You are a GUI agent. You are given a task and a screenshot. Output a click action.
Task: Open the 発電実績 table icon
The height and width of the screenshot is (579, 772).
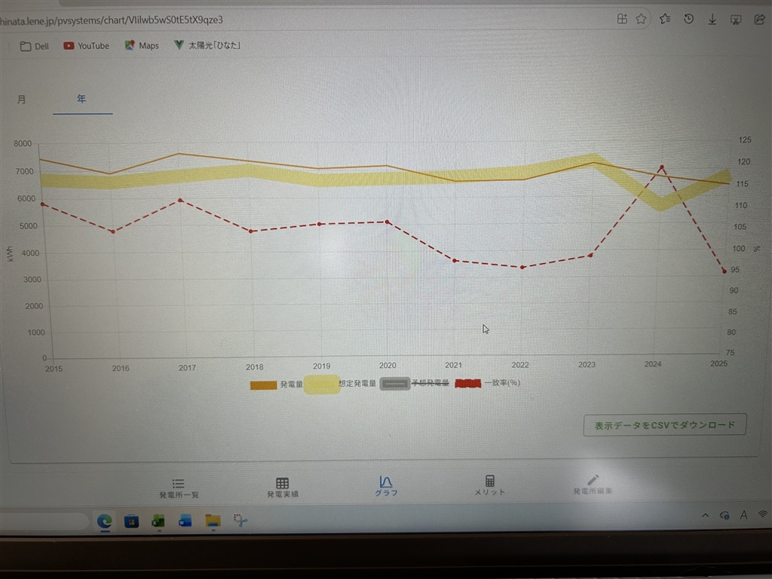pos(282,487)
